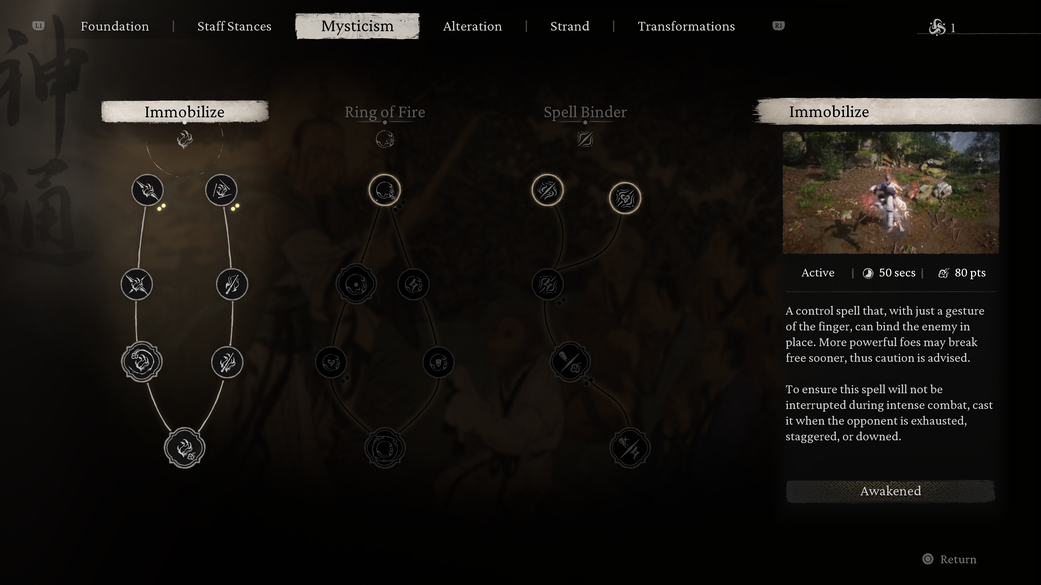Select top-right Immobilize node with yellow dots
The width and height of the screenshot is (1041, 585).
pyautogui.click(x=221, y=190)
